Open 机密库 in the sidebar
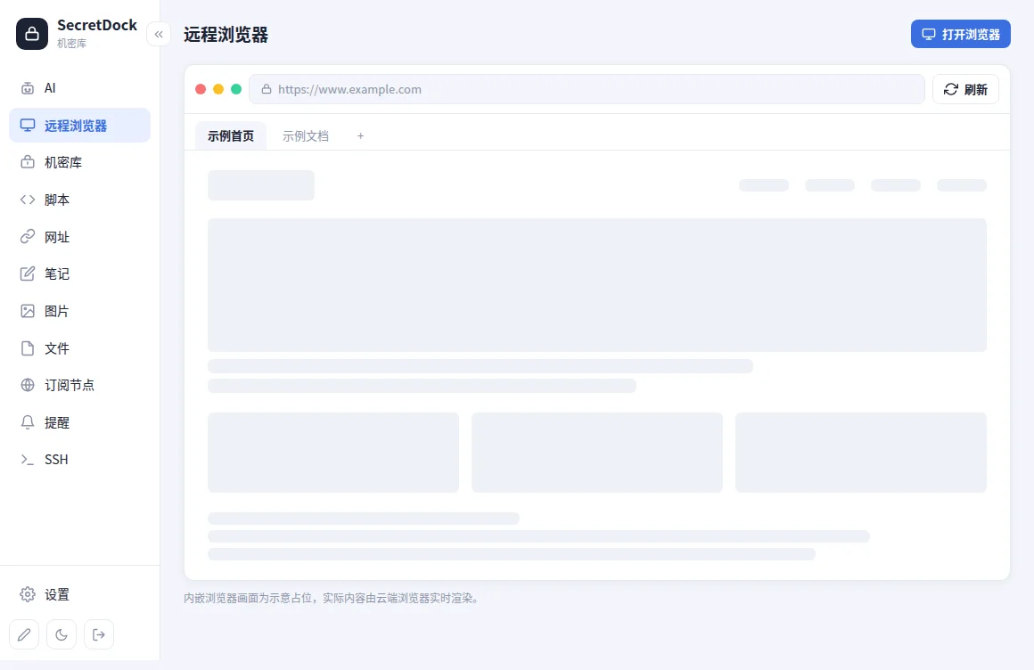This screenshot has width=1034, height=670. click(80, 162)
